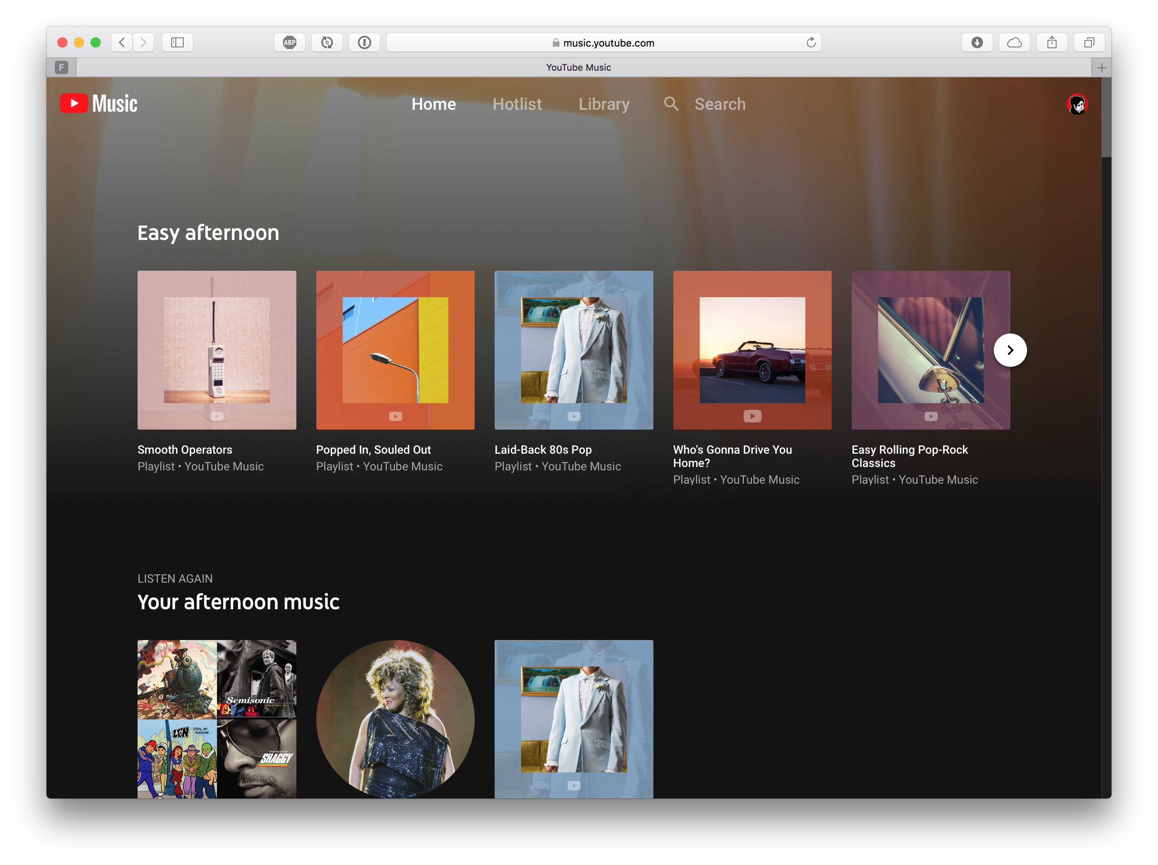Open your account profile avatar

(1077, 104)
